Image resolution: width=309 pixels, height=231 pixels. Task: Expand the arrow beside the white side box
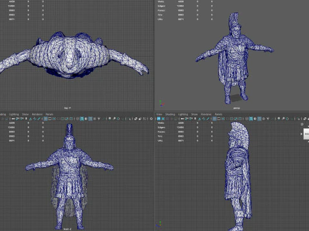click(x=301, y=134)
